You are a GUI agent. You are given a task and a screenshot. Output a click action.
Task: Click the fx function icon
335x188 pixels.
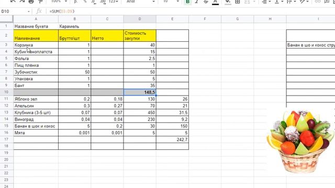pos(39,11)
